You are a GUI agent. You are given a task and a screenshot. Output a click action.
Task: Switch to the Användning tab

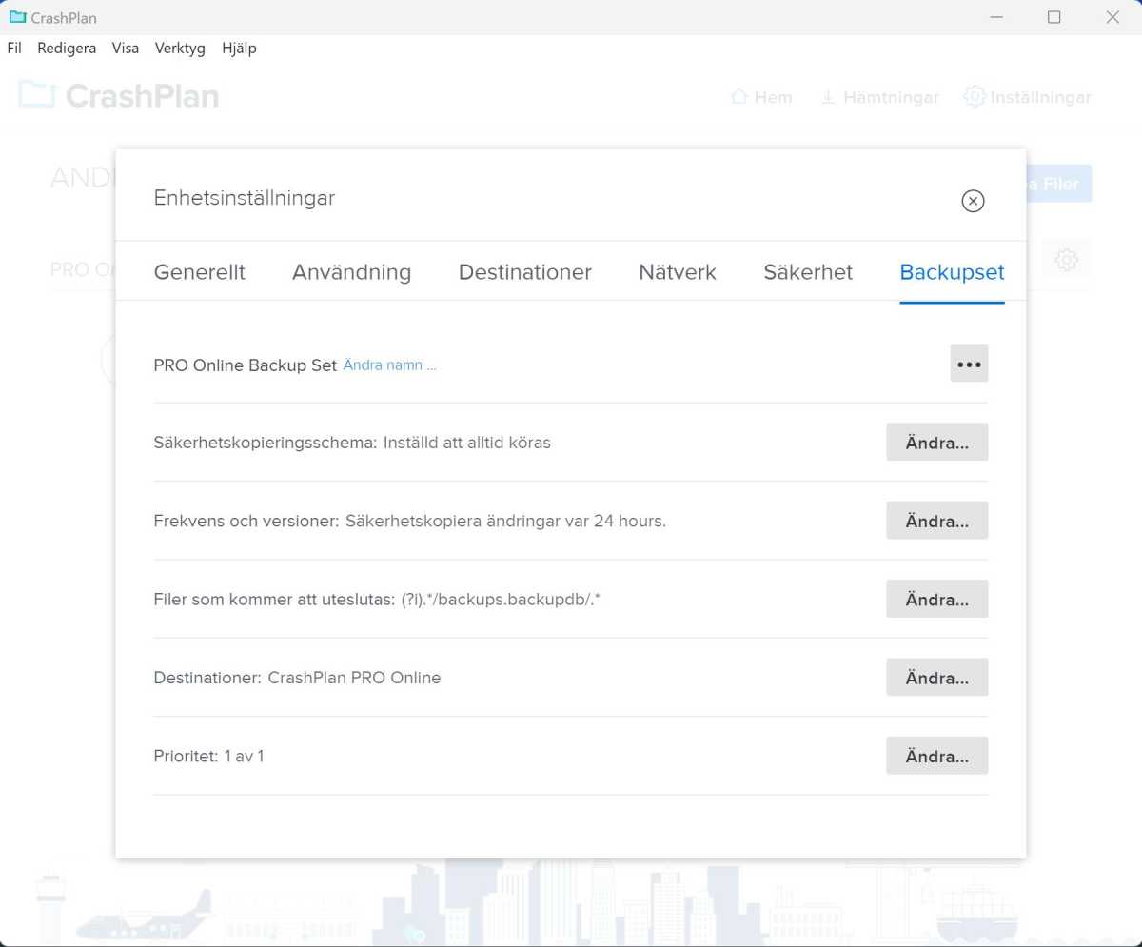(352, 272)
